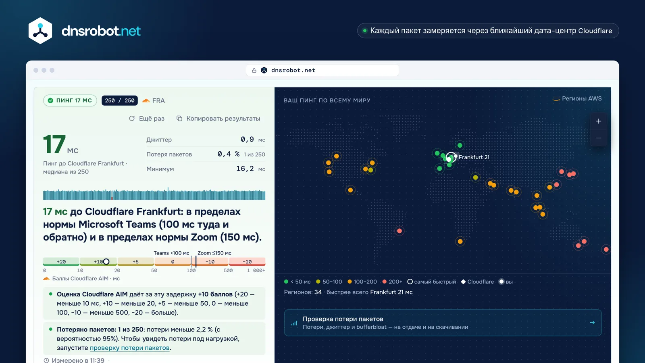
Task: Click the 'ПИНГ 17 МС' status badge
Action: point(70,100)
